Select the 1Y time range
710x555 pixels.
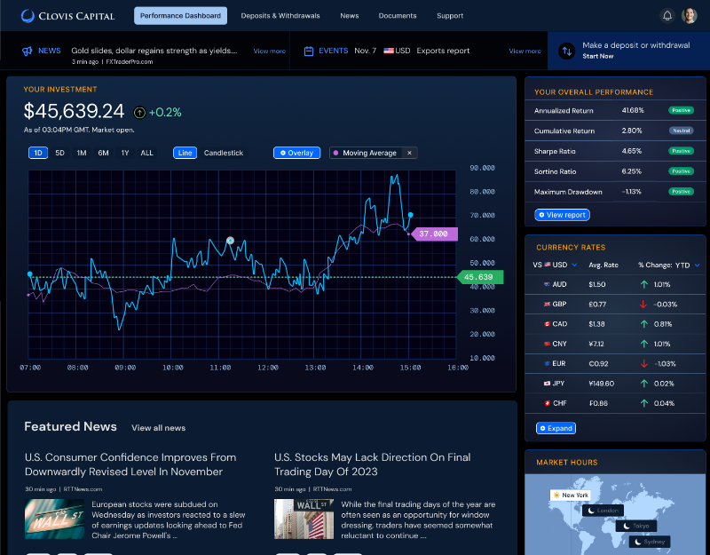click(x=125, y=153)
